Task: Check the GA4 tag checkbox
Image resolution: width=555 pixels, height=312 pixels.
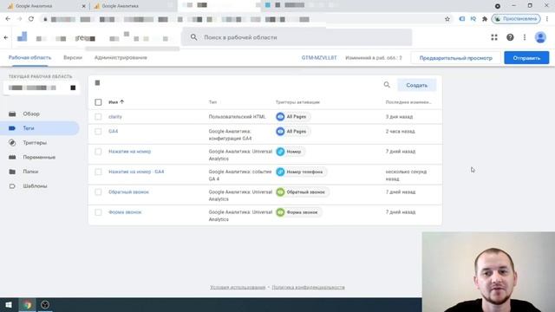Action: [98, 131]
